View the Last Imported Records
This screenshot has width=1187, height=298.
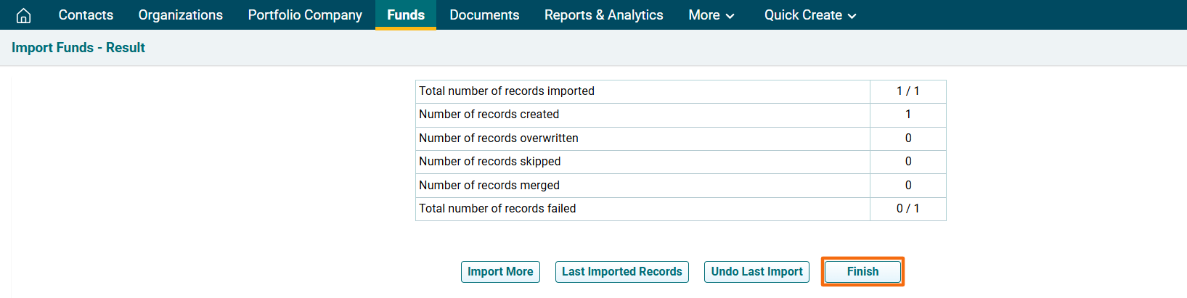(x=621, y=272)
